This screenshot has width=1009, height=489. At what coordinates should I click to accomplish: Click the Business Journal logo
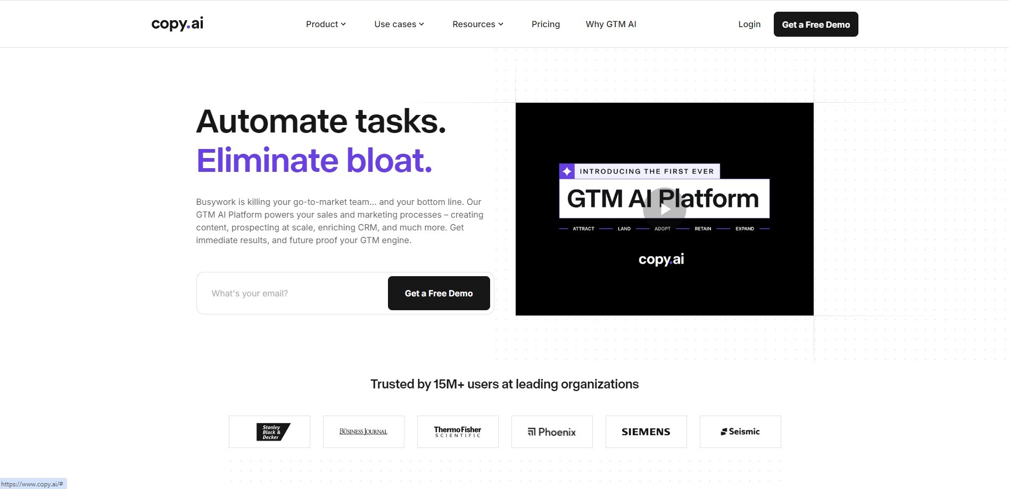pos(363,432)
